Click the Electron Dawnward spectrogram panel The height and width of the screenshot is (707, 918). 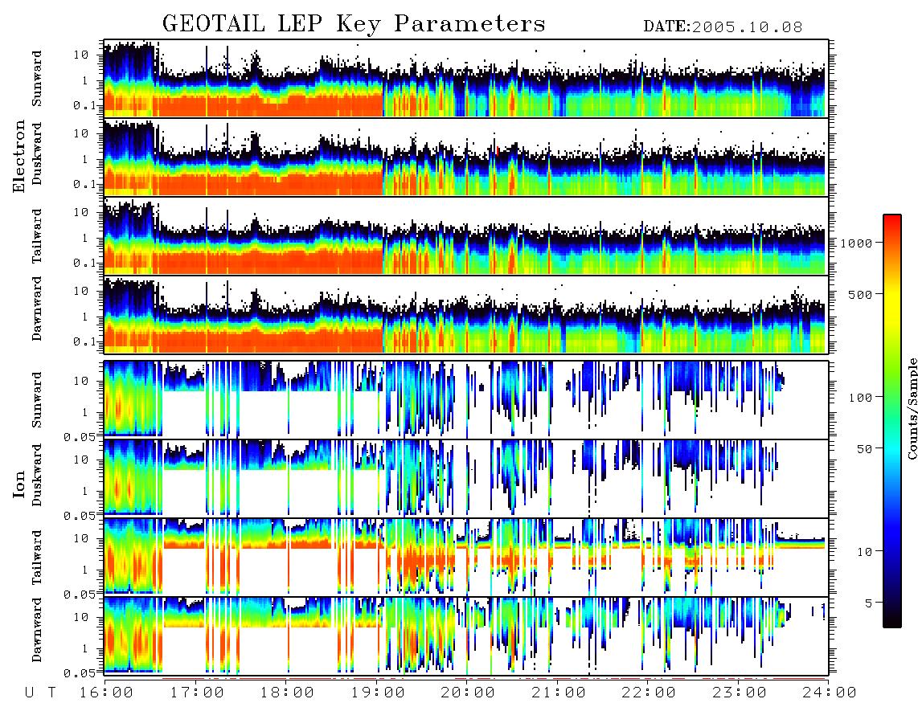pos(466,315)
